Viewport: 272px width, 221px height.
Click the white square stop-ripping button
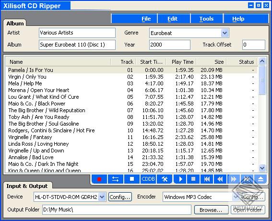(132, 179)
